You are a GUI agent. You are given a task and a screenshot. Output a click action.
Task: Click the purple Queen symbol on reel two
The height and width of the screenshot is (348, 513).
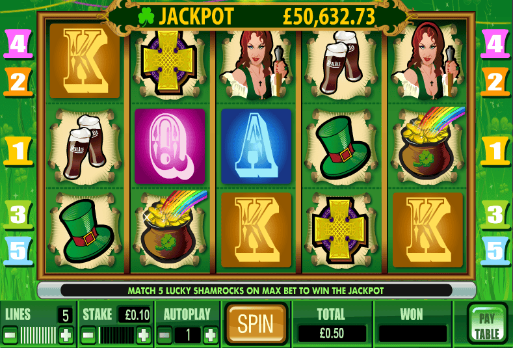click(x=170, y=146)
